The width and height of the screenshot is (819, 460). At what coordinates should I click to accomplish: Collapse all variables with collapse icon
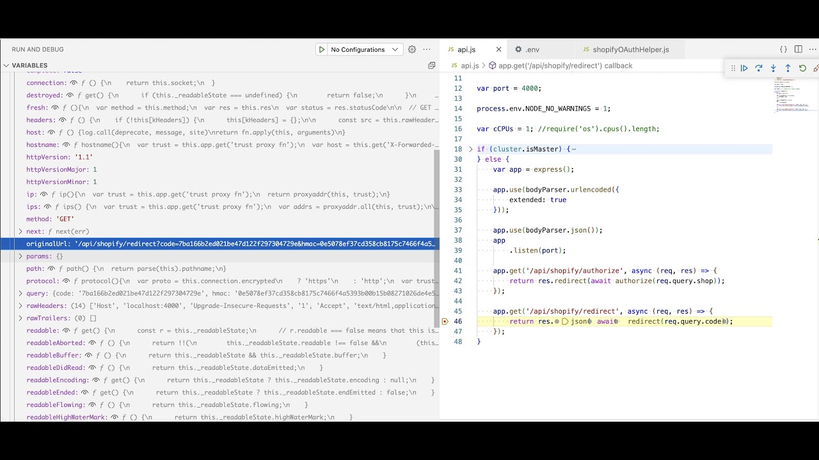point(431,65)
